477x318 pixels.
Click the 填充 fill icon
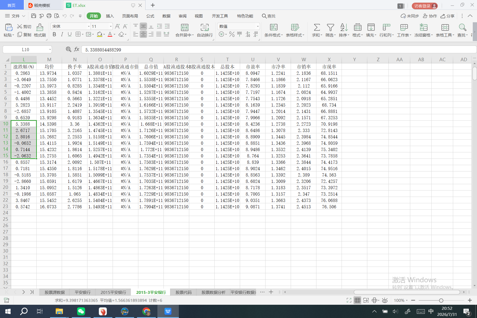tap(371, 27)
